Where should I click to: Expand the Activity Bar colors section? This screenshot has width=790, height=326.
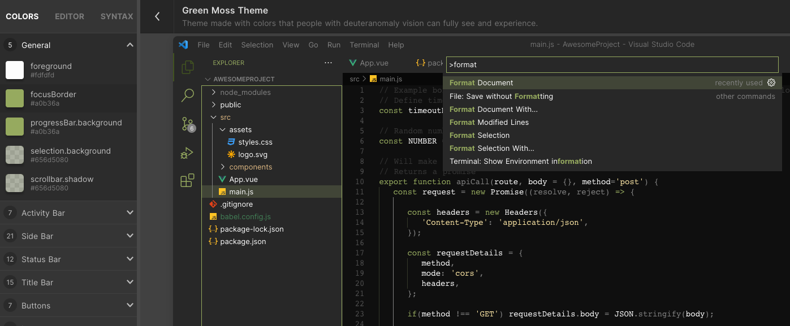point(130,212)
